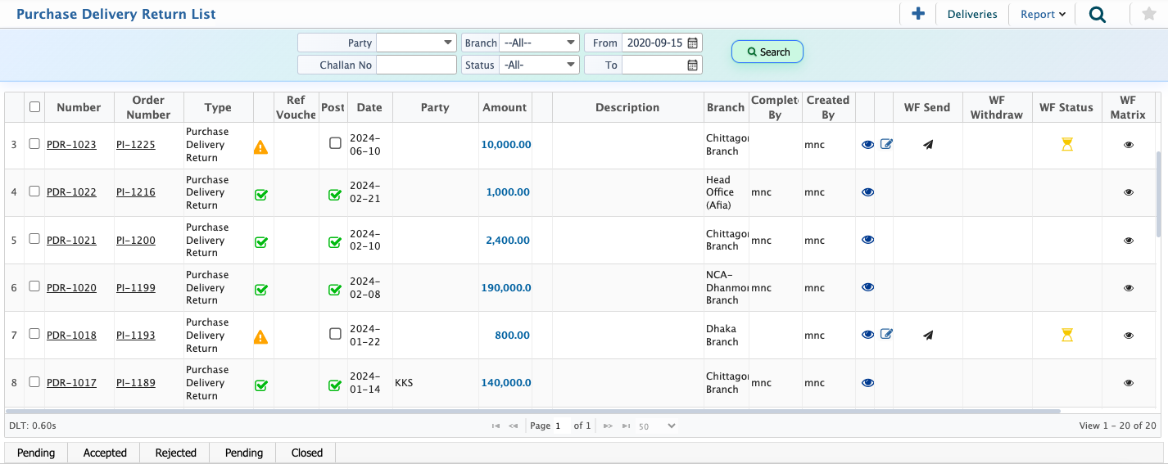Select row checkbox for PDR-1017

coord(34,381)
